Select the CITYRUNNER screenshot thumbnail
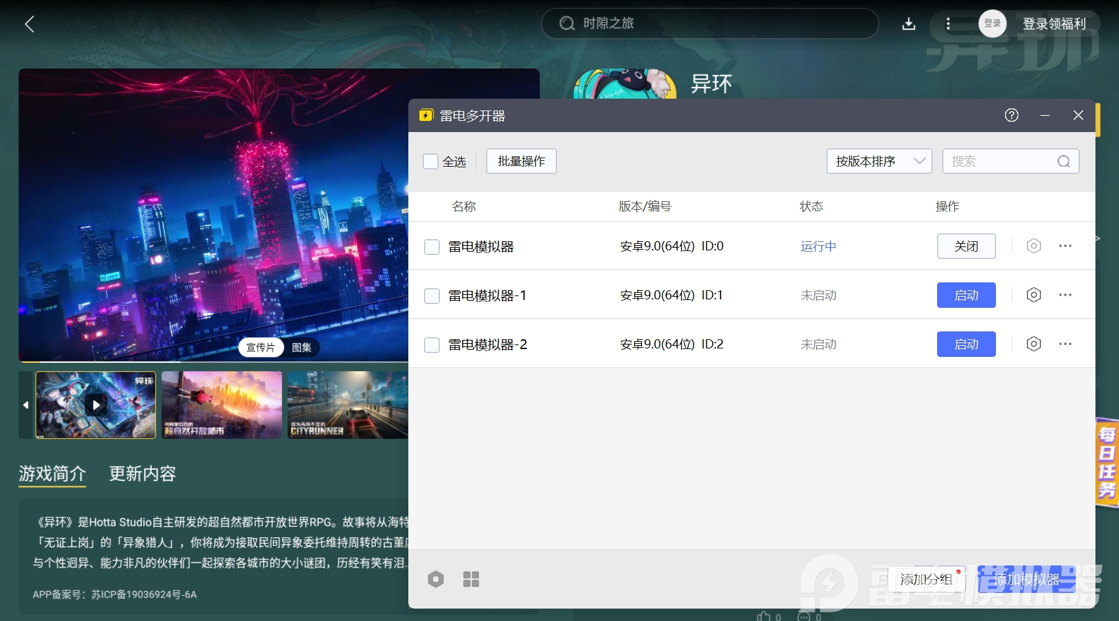Viewport: 1119px width, 621px height. coord(347,405)
